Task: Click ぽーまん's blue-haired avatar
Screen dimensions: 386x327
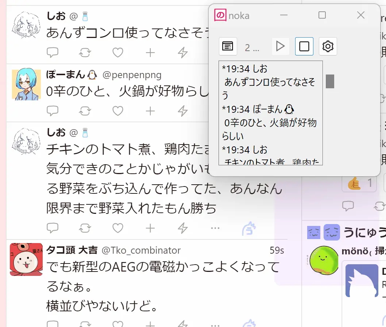Action: [x=26, y=84]
